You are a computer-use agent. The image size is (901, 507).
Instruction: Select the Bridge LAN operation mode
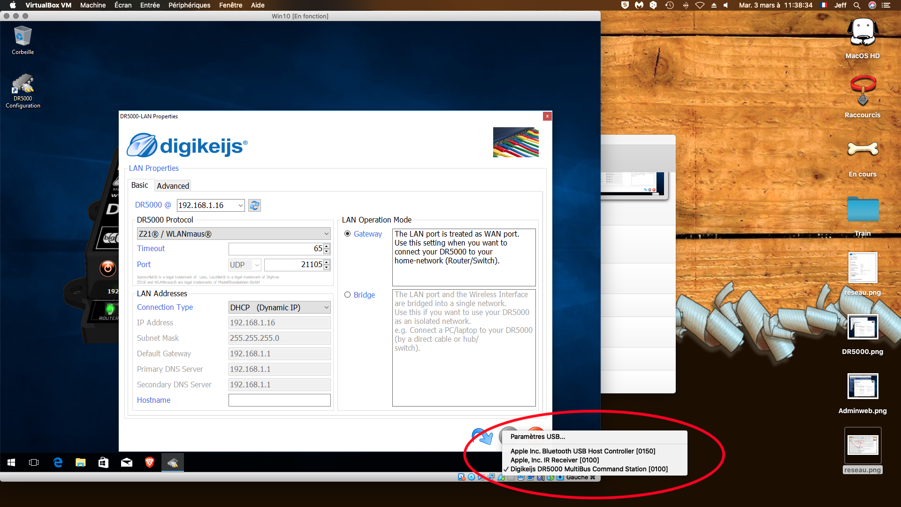(347, 295)
